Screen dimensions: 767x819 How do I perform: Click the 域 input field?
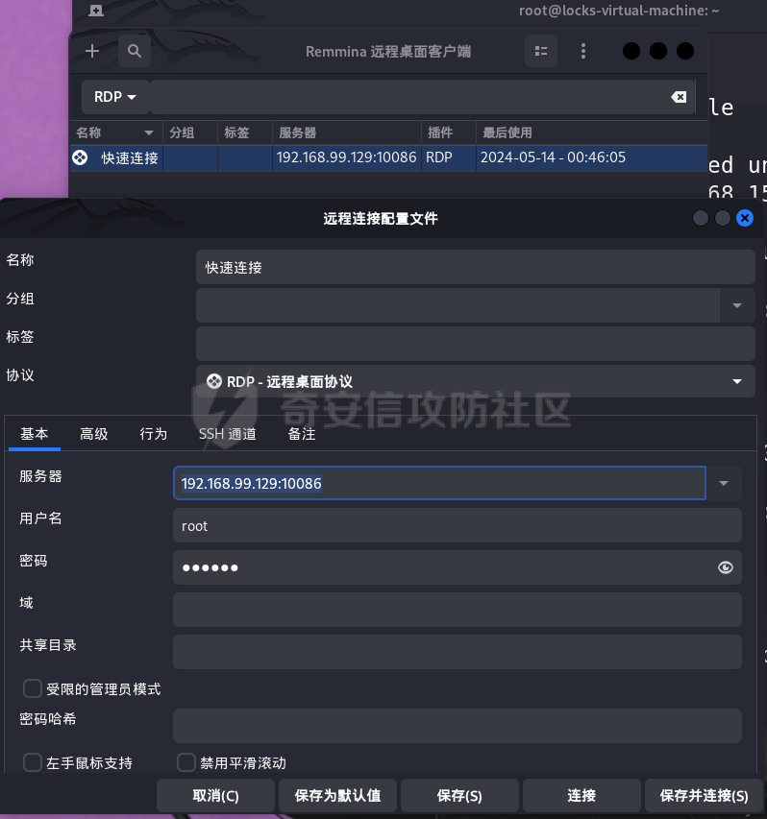pos(458,610)
